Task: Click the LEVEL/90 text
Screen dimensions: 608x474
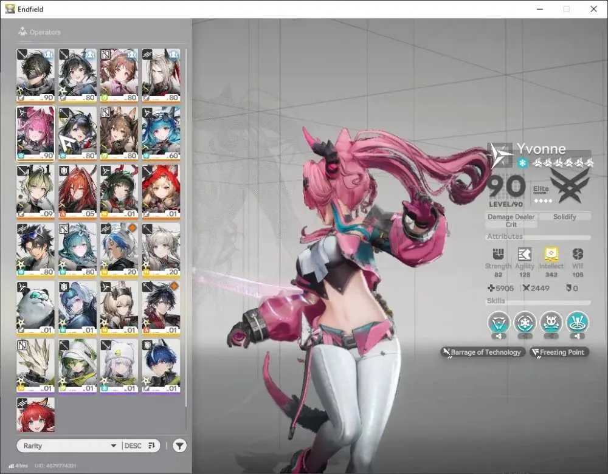Action: click(506, 204)
